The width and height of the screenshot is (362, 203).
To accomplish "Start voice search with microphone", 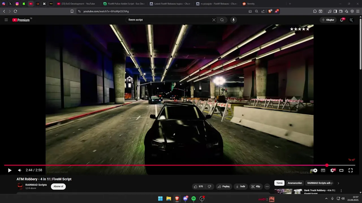I will pyautogui.click(x=233, y=20).
